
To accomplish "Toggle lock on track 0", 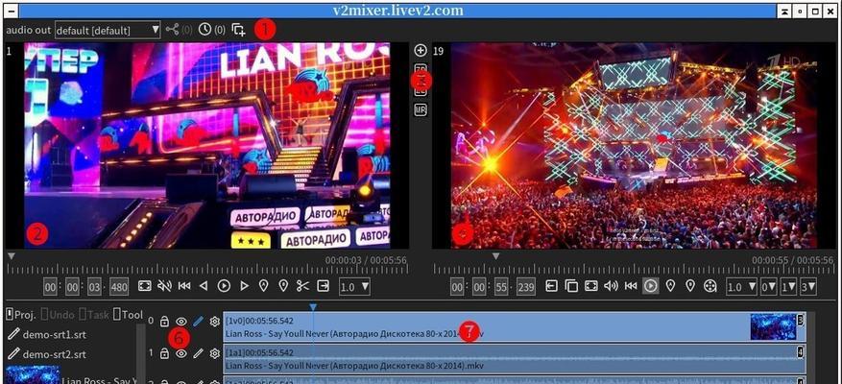I will [164, 322].
